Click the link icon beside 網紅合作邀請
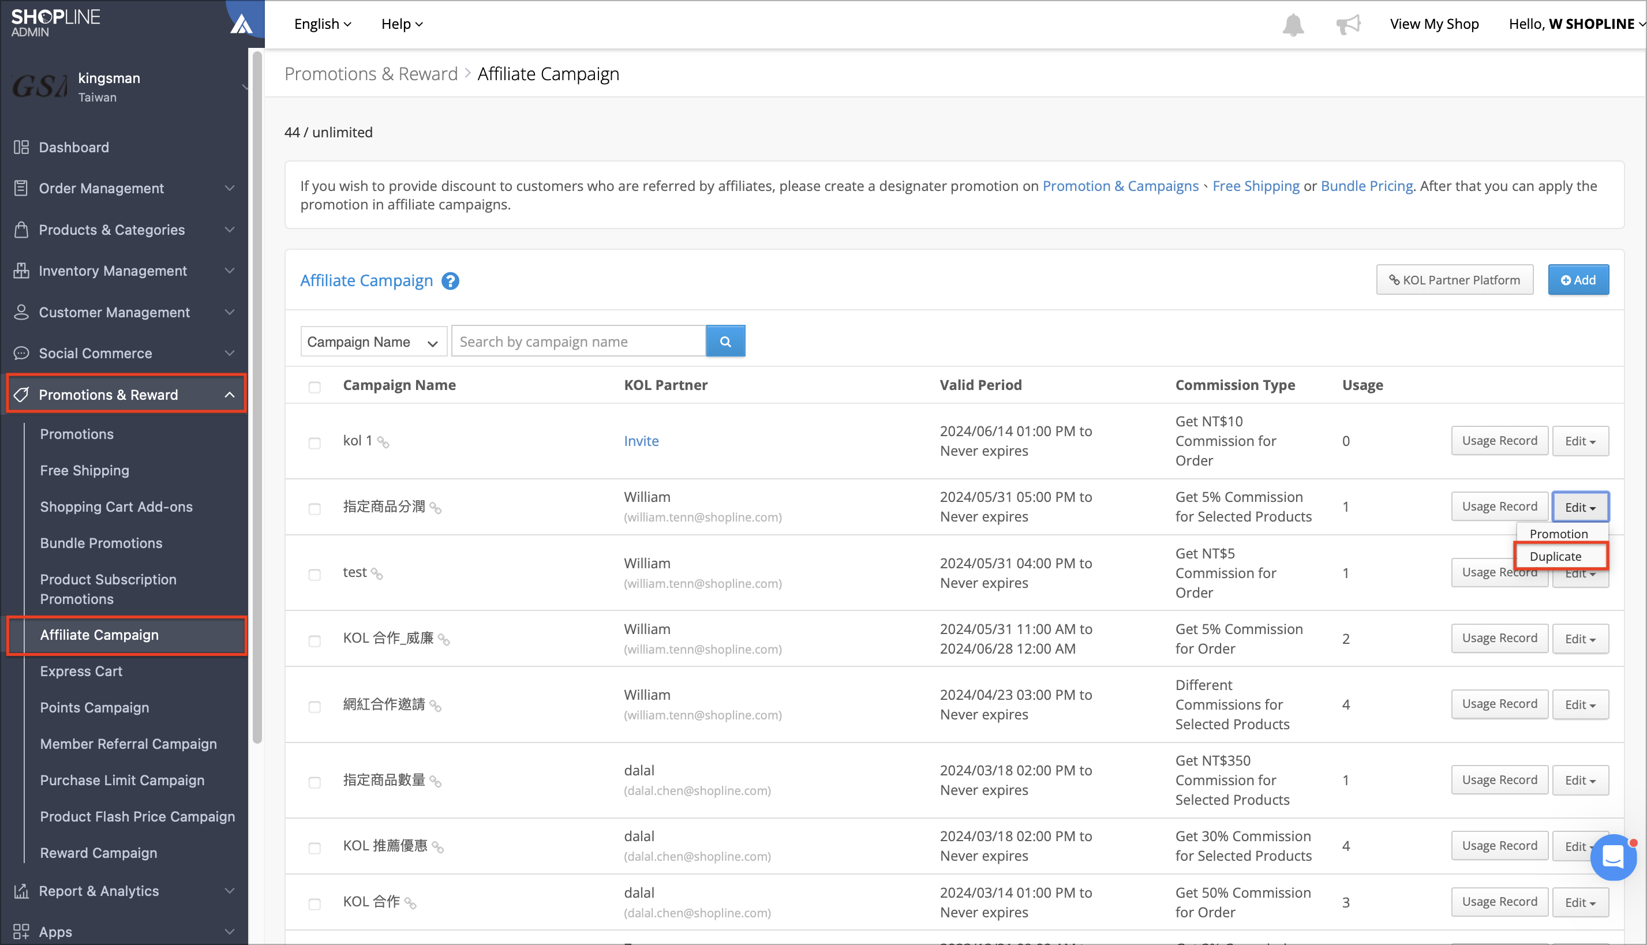This screenshot has width=1647, height=945. pyautogui.click(x=436, y=706)
